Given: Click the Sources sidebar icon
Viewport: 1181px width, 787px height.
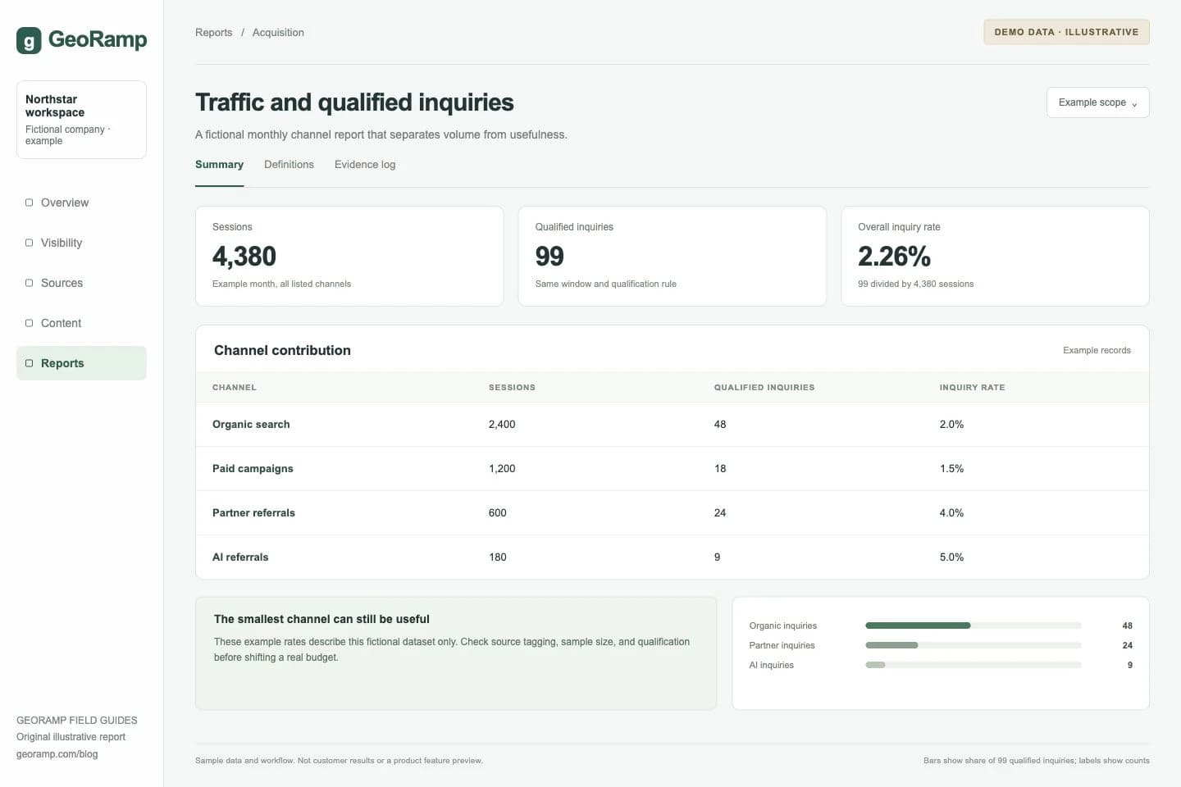Looking at the screenshot, I should (30, 283).
